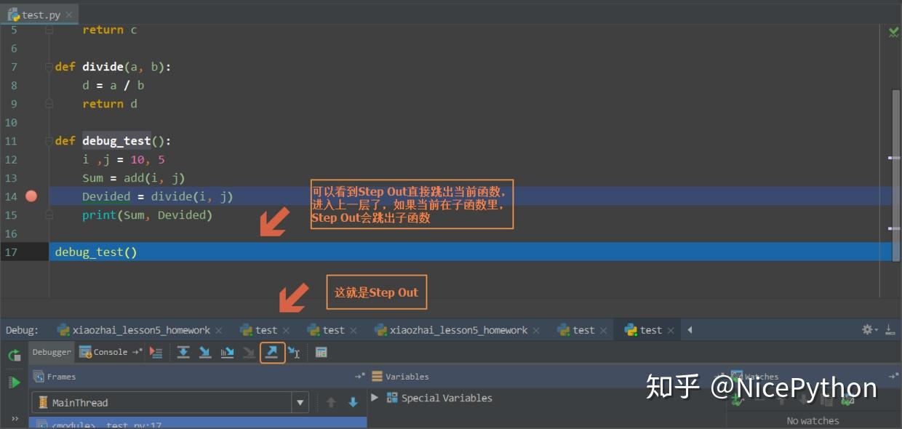Click the greyed Force Step Into icon
Viewport: 902px width, 429px height.
(250, 352)
